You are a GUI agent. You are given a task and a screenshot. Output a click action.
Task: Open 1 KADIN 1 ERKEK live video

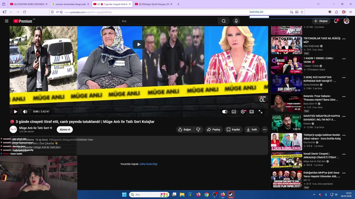click(x=286, y=65)
